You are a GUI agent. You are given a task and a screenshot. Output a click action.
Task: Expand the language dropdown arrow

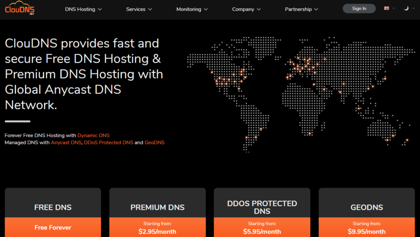pyautogui.click(x=394, y=8)
